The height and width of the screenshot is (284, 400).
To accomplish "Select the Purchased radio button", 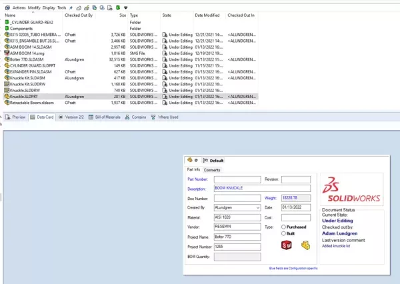I will [x=283, y=227].
